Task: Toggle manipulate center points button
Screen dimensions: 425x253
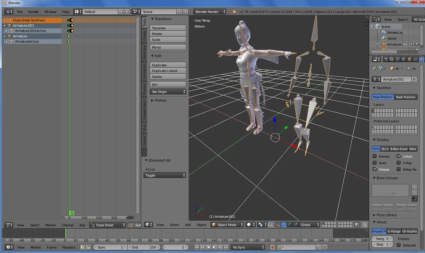Action: coord(270,225)
